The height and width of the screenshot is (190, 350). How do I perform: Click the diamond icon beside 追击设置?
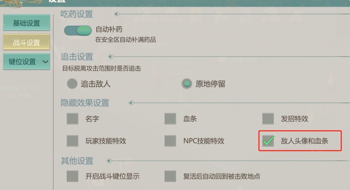(111, 56)
